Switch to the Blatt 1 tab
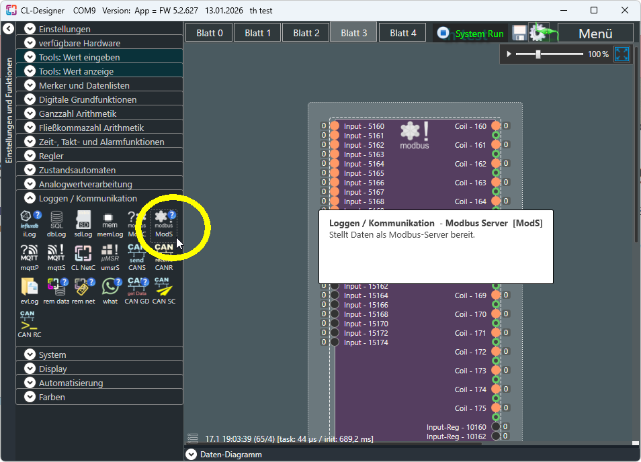 [258, 33]
